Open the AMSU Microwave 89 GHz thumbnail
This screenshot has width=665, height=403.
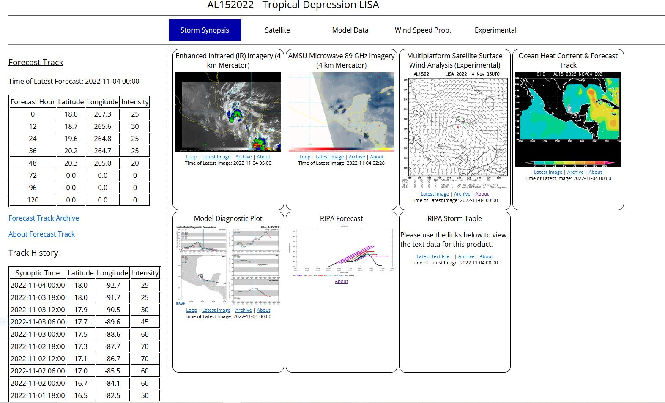341,112
